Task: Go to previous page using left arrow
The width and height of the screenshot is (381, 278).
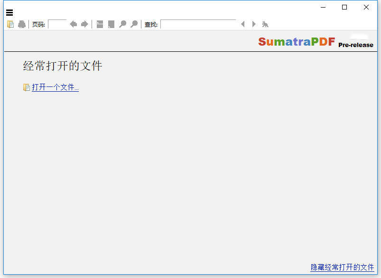Action: coord(73,24)
